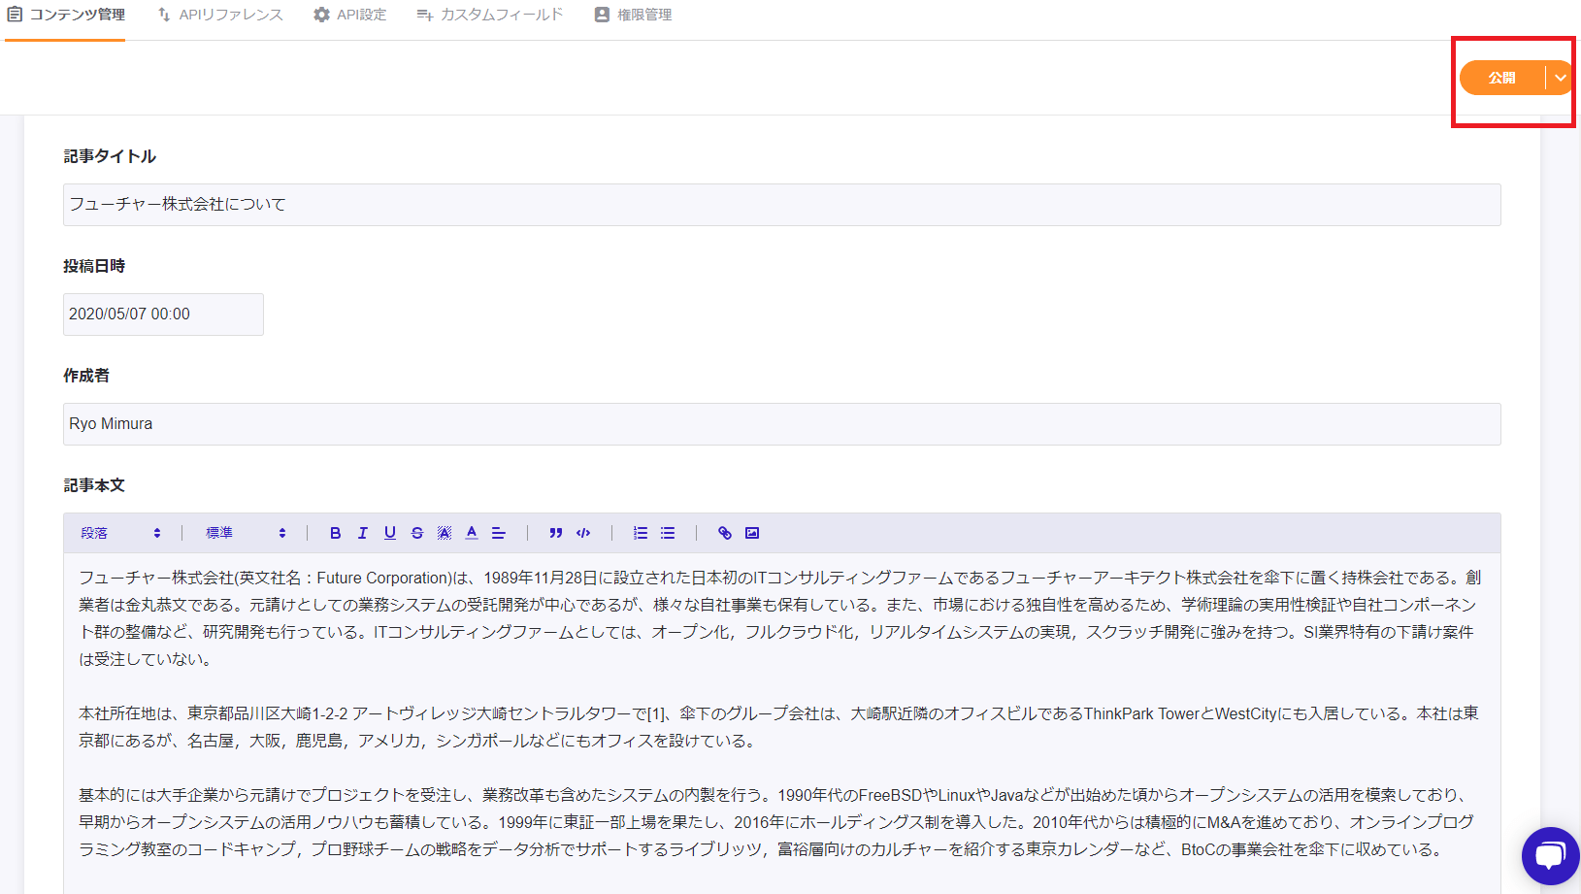Click the 記事タイトル input field

782,205
